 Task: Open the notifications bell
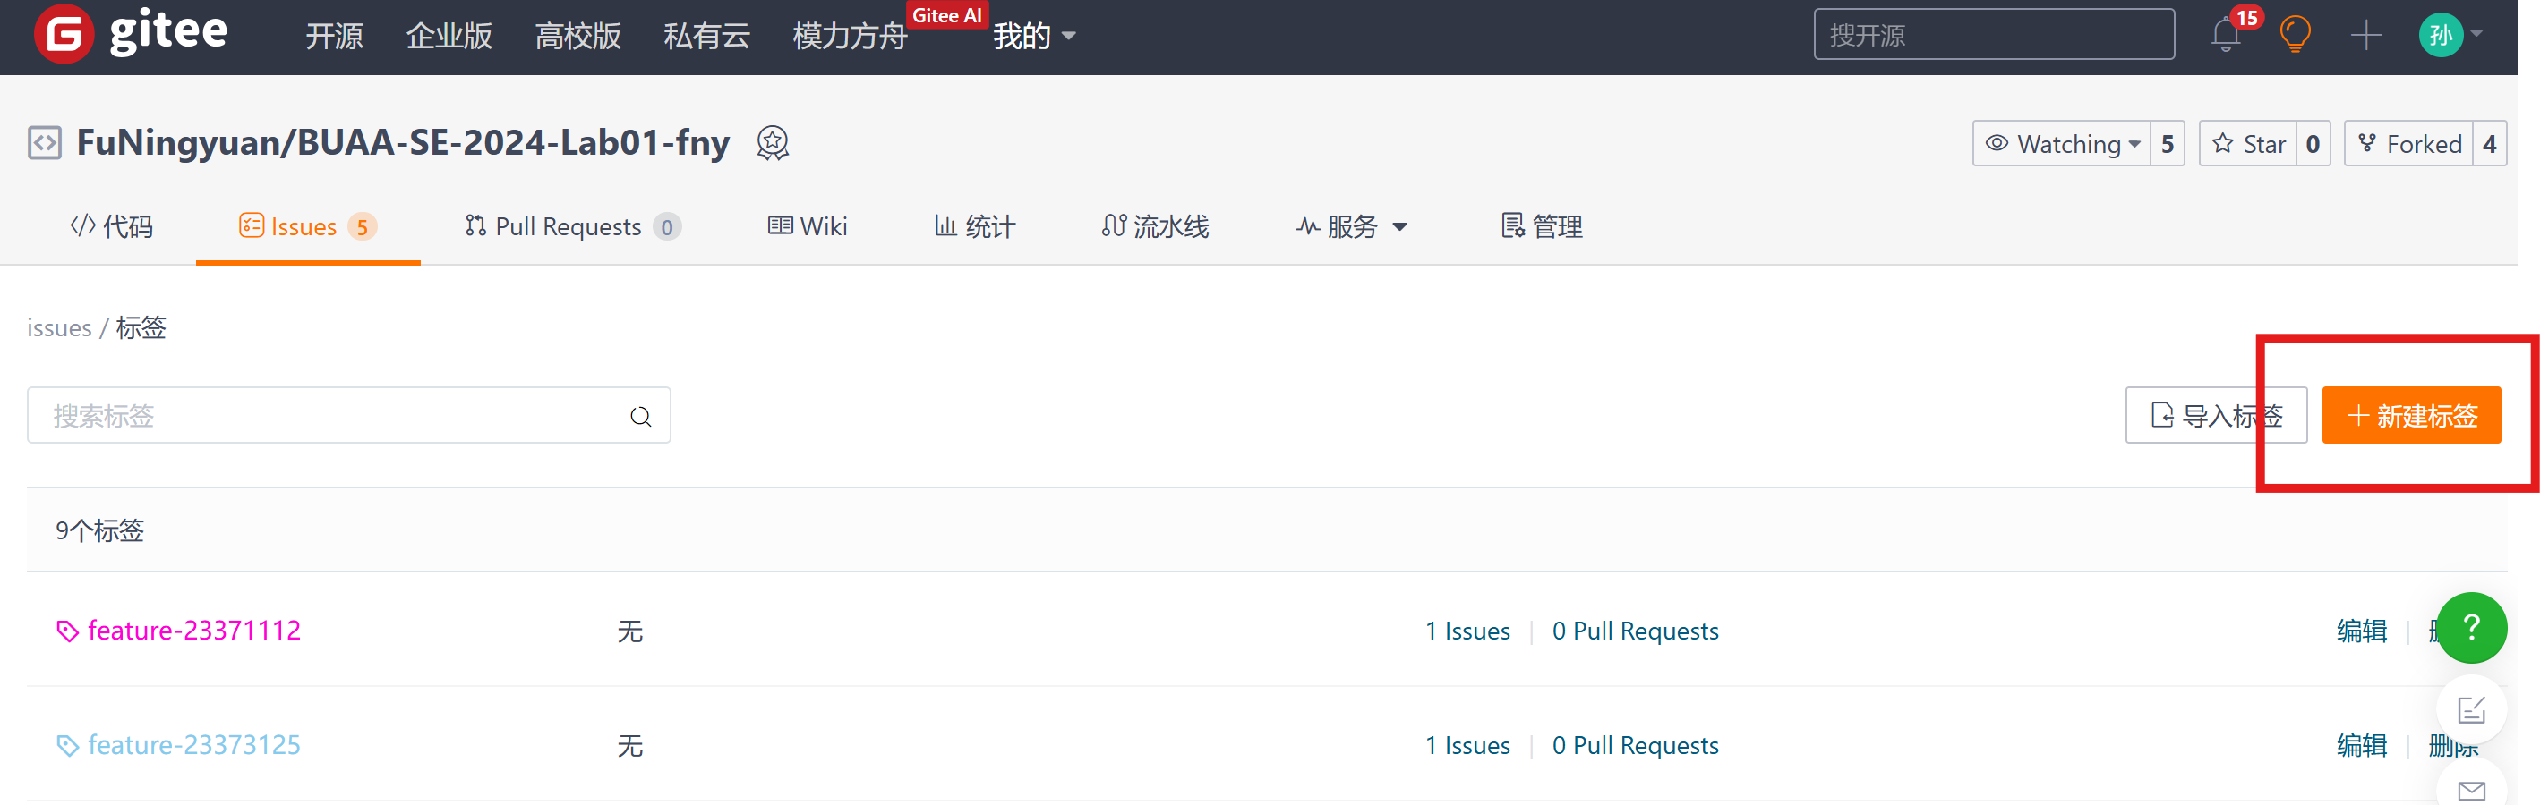(x=2225, y=36)
